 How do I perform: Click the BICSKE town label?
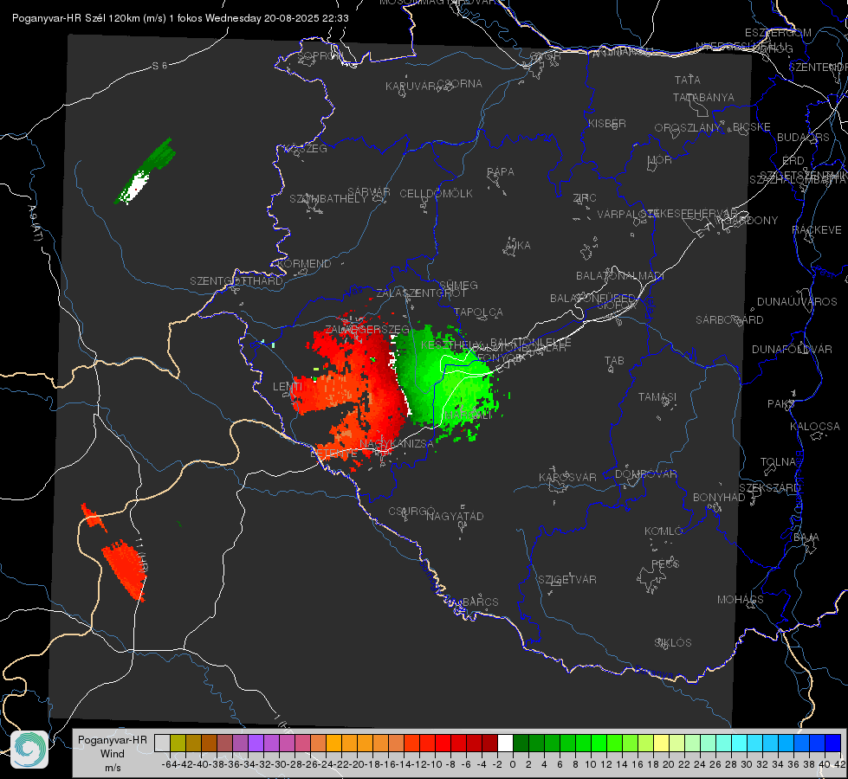[752, 127]
